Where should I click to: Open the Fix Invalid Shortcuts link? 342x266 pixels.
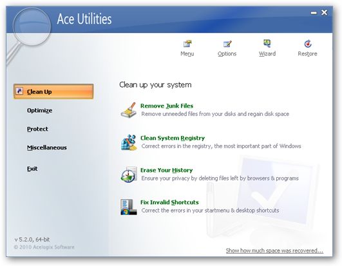(x=169, y=202)
